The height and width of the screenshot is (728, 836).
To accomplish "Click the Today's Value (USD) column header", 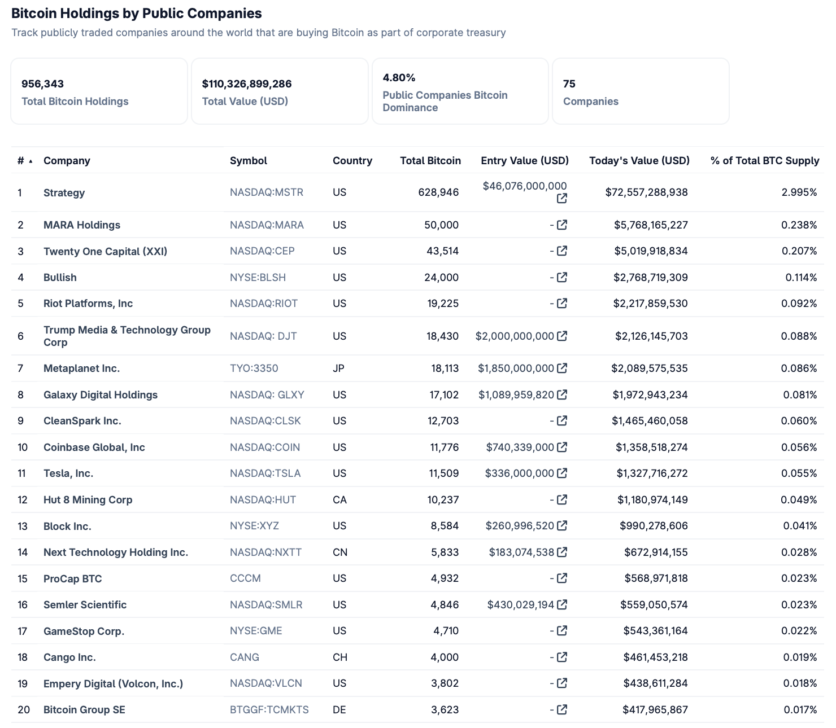I will coord(639,161).
